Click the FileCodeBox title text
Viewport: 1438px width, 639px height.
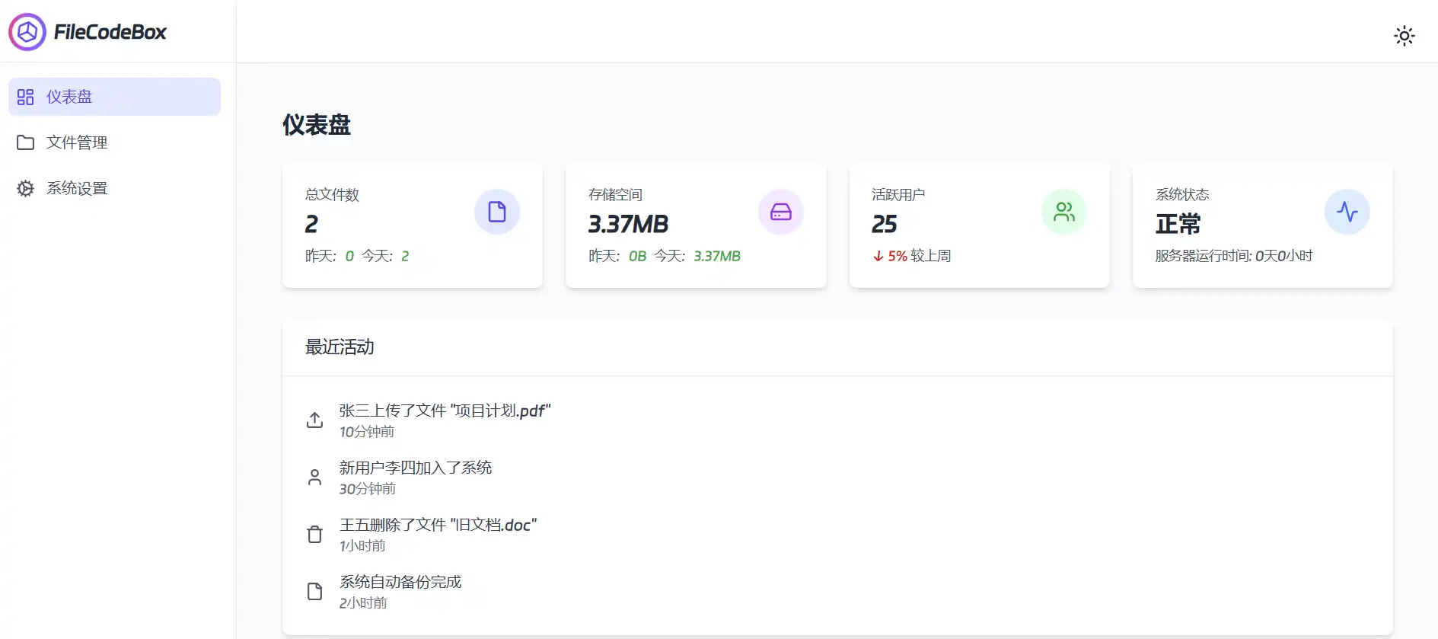[x=110, y=32]
